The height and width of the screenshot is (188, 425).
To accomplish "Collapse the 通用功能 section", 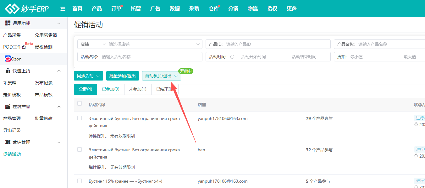I will pyautogui.click(x=59, y=23).
